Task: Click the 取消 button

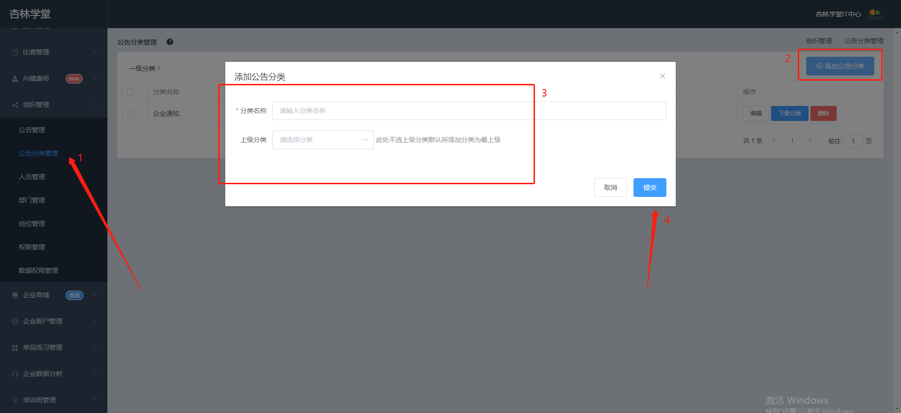Action: point(610,188)
